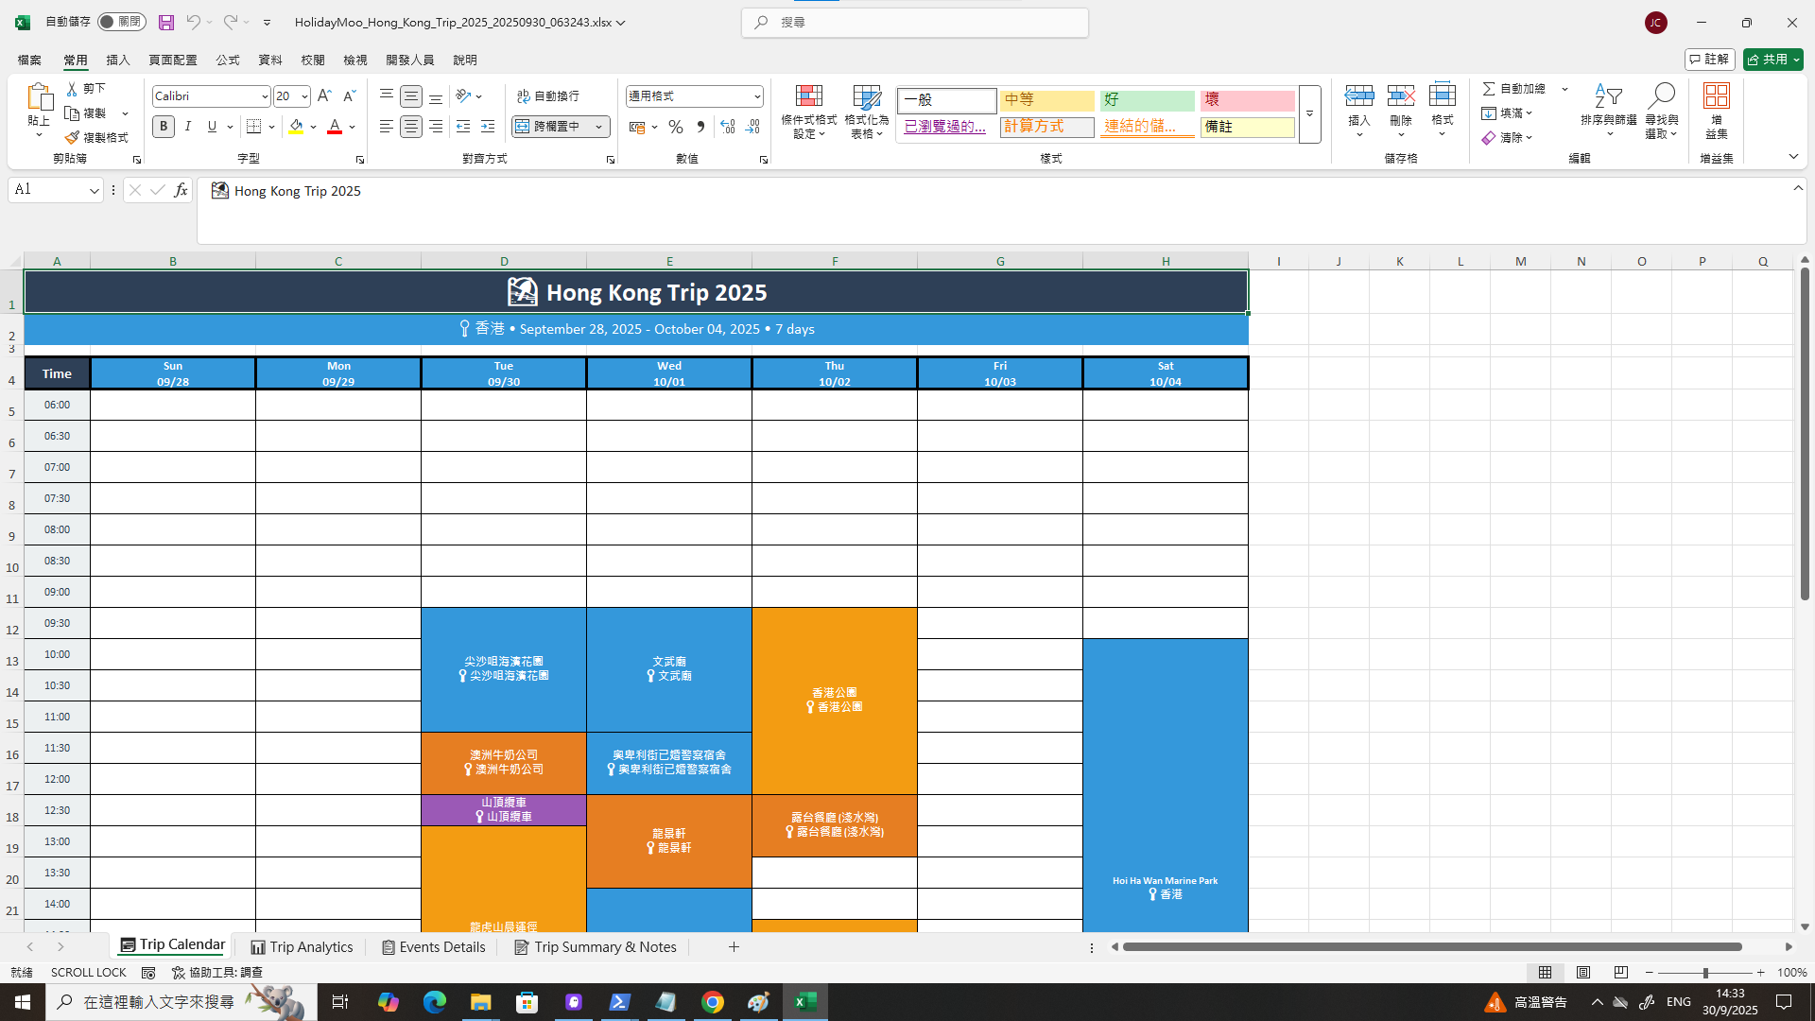Click the Save disk icon in the title bar
Image resolution: width=1815 pixels, height=1021 pixels.
[x=166, y=22]
